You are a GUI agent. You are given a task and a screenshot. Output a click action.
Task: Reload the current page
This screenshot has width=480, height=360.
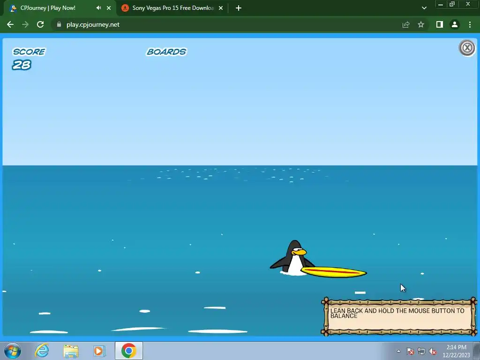click(40, 24)
